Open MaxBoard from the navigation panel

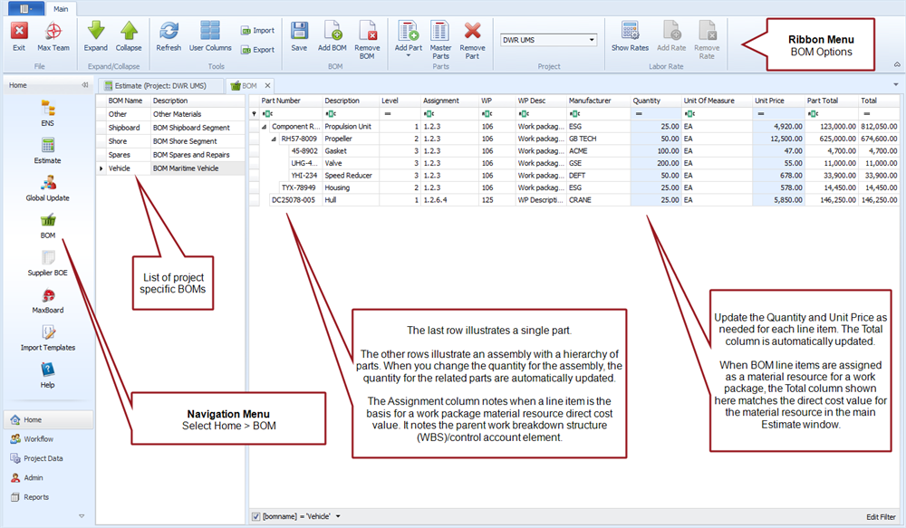[x=47, y=300]
